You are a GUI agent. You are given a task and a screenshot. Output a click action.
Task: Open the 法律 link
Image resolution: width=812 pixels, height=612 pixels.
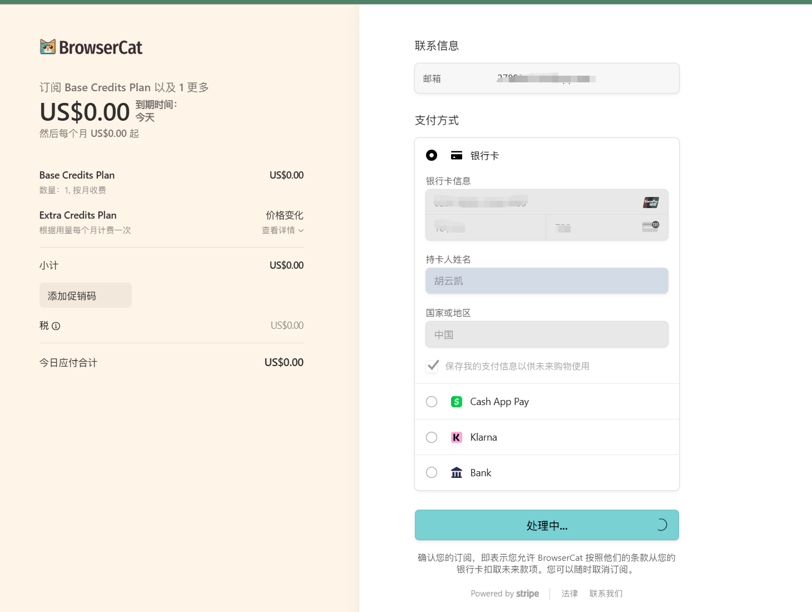pyautogui.click(x=570, y=593)
